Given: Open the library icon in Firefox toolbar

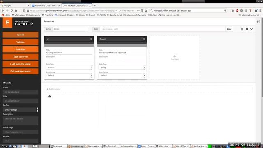Looking at the screenshot, I should (x=233, y=10).
